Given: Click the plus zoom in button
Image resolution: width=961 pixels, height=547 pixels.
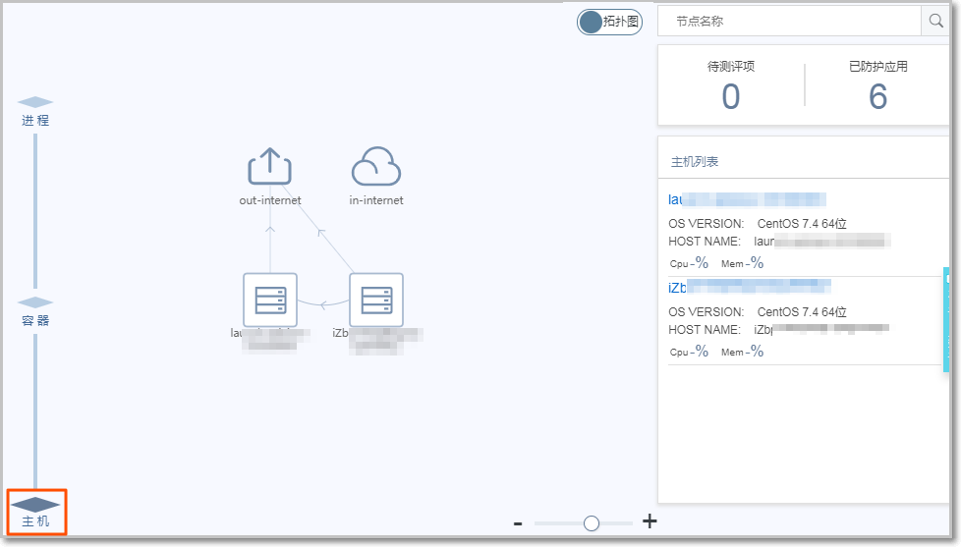Looking at the screenshot, I should pyautogui.click(x=649, y=521).
